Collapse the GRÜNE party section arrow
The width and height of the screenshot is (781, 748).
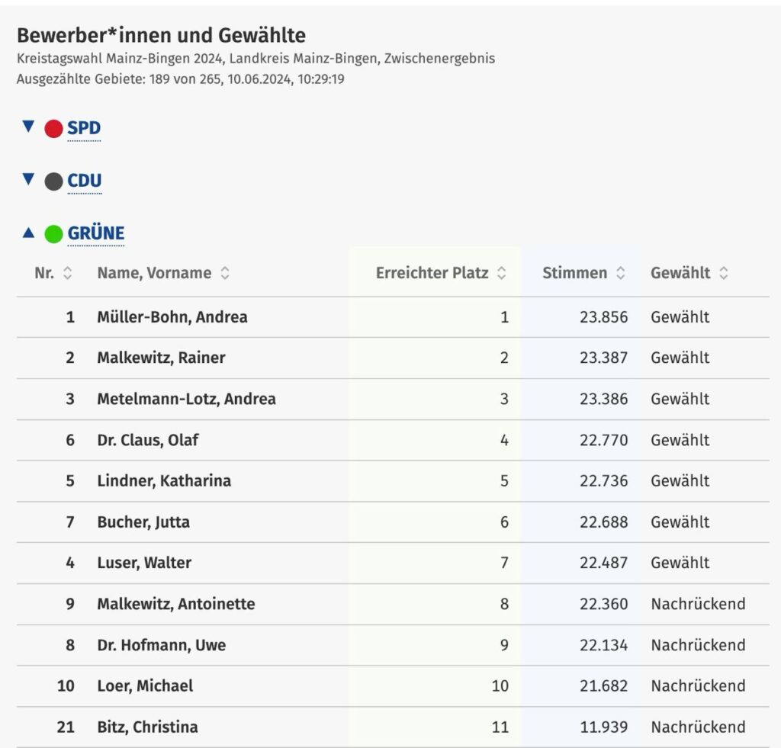(x=28, y=233)
